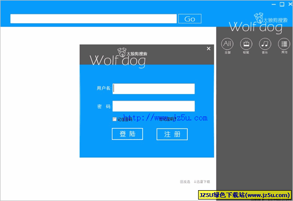Minimize the Wolf dog main window
Viewport: 293px width, 201px height.
pyautogui.click(x=274, y=4)
